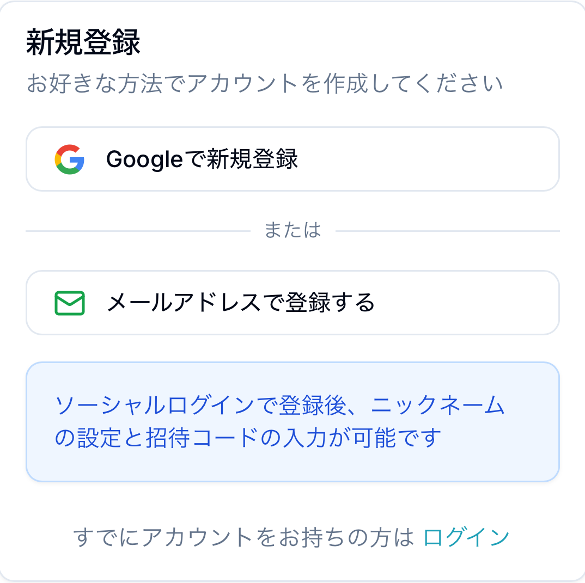Click the divider line right of または
Screen dimensions: 585x583
pos(447,231)
